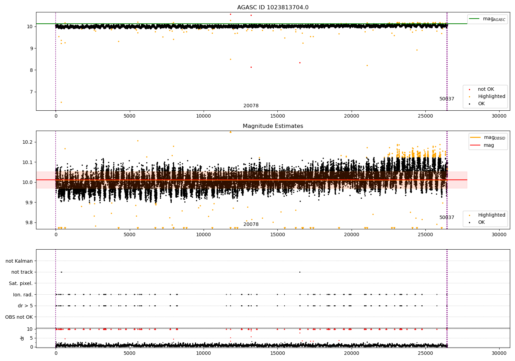Click the 'Ion. rad.' row label

click(x=23, y=295)
